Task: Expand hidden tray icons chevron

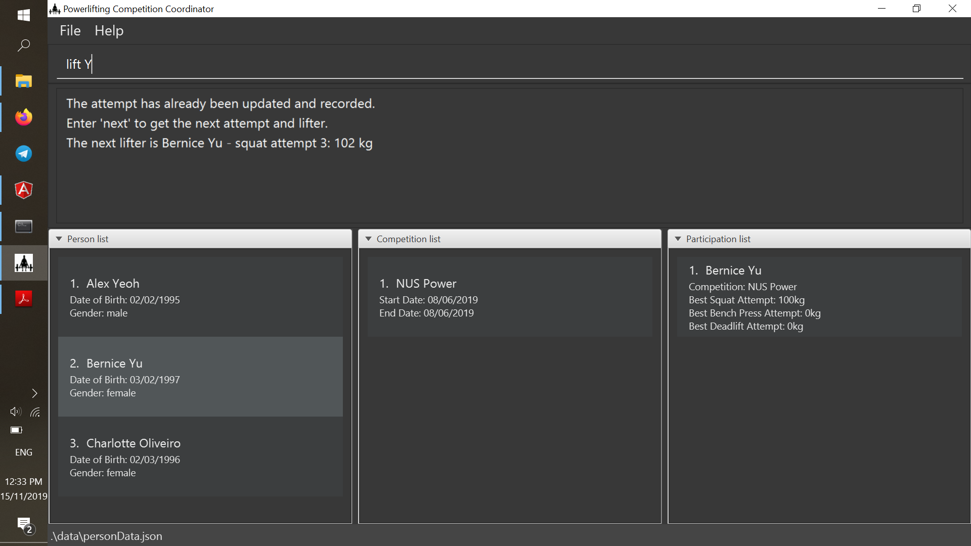Action: coord(34,393)
